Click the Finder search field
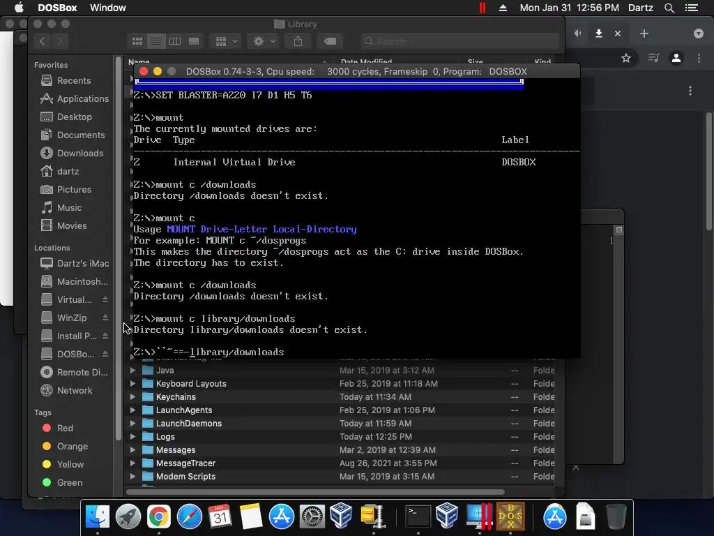This screenshot has height=536, width=714. pyautogui.click(x=460, y=41)
